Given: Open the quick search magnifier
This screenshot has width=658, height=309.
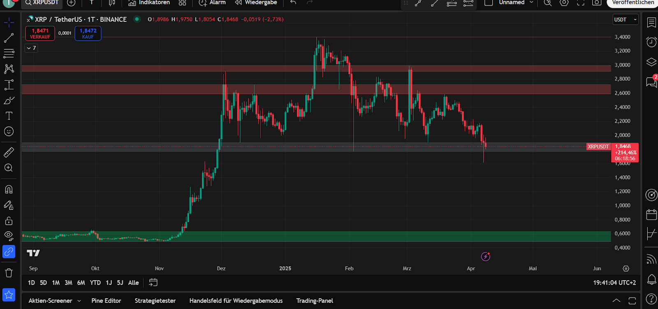Looking at the screenshot, I should pyautogui.click(x=547, y=2).
